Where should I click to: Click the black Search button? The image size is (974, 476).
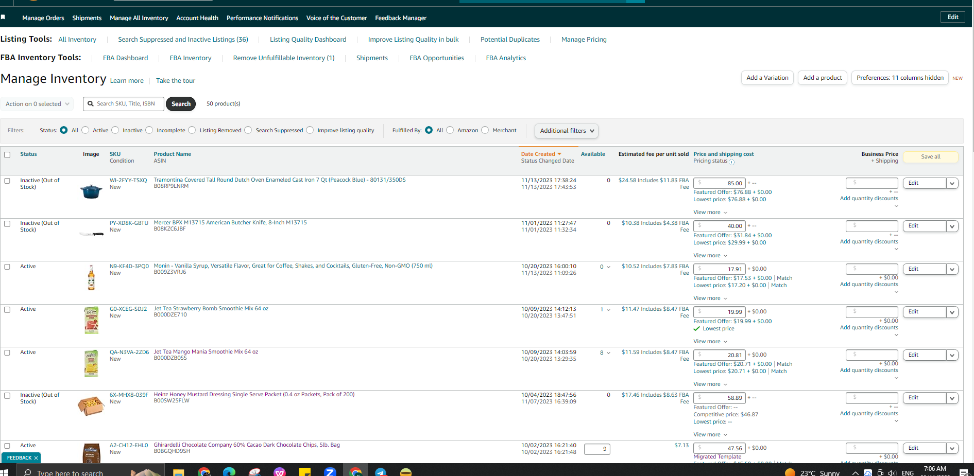click(x=181, y=104)
